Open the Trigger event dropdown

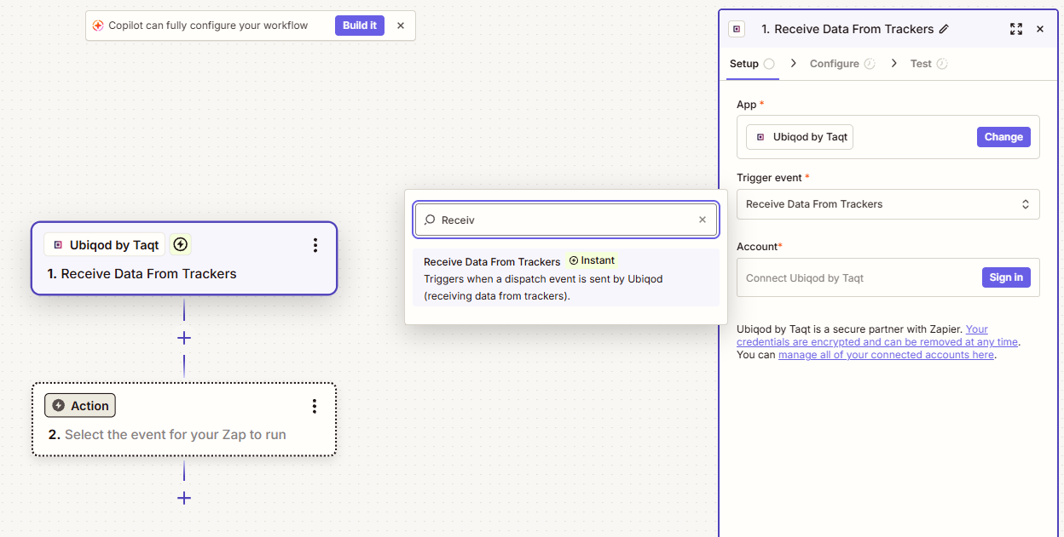(x=888, y=204)
